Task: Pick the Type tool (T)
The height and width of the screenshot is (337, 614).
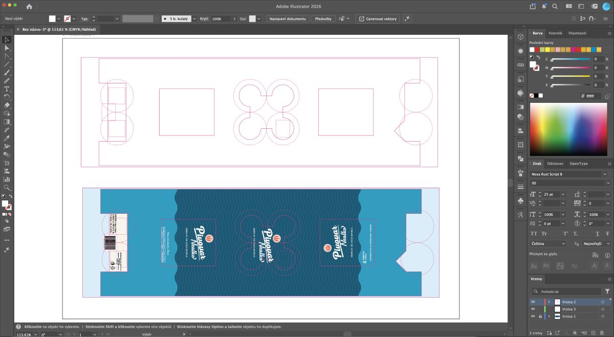Action: click(7, 89)
